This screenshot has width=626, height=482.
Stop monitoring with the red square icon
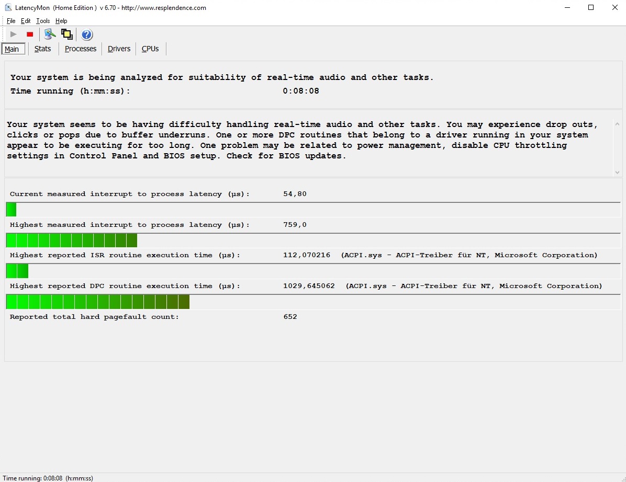pyautogui.click(x=30, y=35)
